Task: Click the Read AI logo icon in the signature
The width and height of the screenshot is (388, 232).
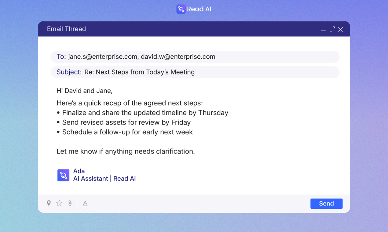Action: tap(63, 175)
